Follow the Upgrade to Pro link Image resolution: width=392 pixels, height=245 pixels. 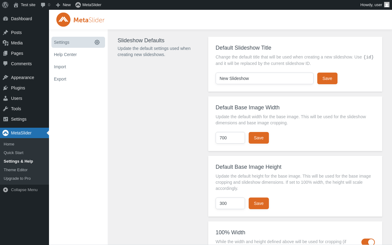pyautogui.click(x=17, y=179)
